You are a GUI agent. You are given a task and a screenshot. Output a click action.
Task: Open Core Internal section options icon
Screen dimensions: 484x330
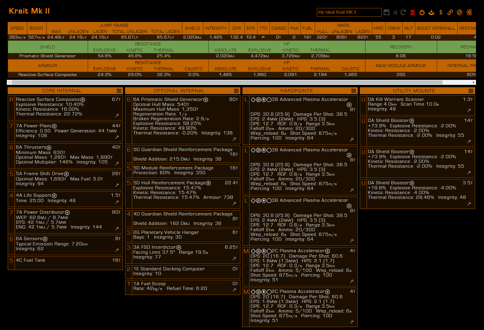pos(119,91)
